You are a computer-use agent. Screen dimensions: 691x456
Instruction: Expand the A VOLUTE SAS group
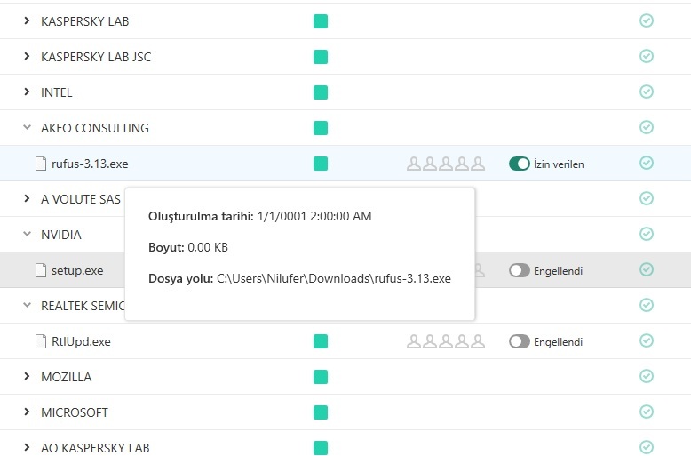pos(27,198)
